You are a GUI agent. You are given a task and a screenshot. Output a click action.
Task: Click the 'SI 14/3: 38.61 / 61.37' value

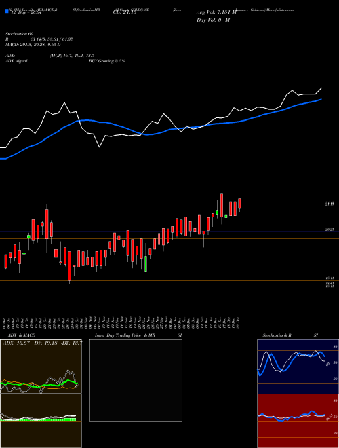tap(52, 39)
